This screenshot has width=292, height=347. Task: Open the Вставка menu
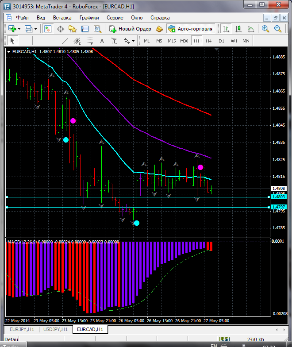(62, 18)
